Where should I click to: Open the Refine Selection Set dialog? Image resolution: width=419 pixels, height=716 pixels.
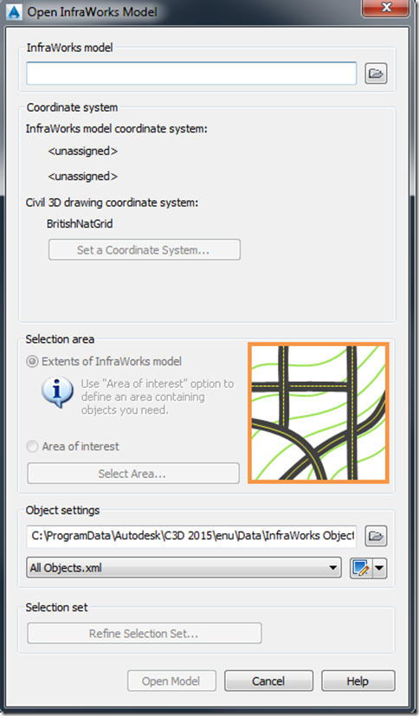click(145, 634)
